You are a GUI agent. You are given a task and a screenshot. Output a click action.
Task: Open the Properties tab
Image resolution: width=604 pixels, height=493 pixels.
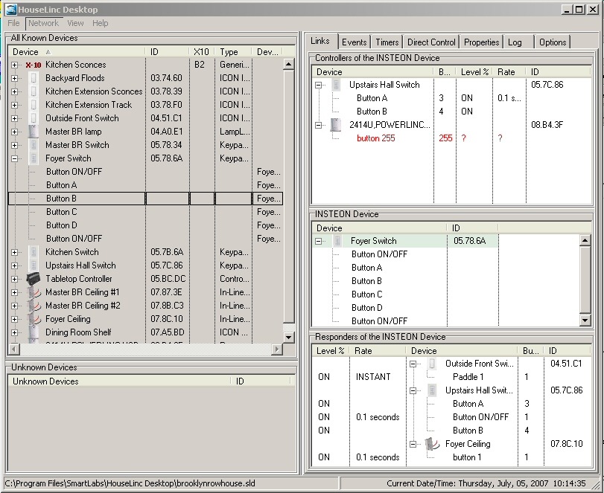(482, 42)
